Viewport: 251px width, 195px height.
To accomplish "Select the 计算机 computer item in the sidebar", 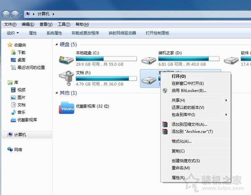I will point(27,135).
